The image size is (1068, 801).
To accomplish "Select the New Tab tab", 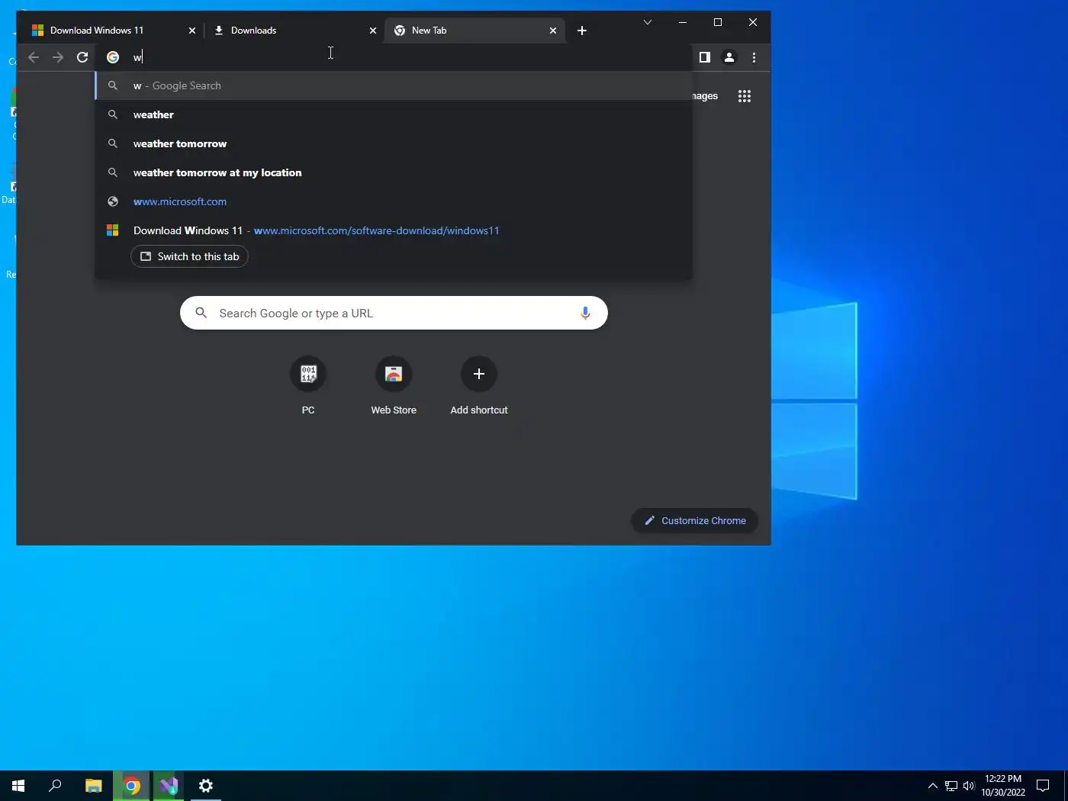I will [x=473, y=31].
